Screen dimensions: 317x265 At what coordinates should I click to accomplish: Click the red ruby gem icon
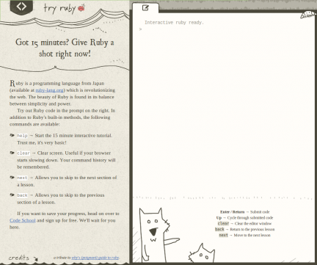tap(81, 8)
